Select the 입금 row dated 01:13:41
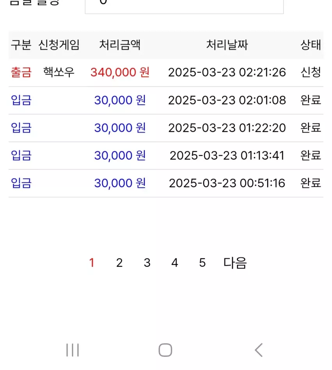332x370 pixels. 166,155
